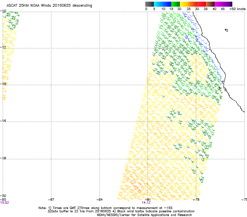This screenshot has height=217, width=247.
Task: Click the purple '15:52' pass time
Action: click(x=5, y=203)
